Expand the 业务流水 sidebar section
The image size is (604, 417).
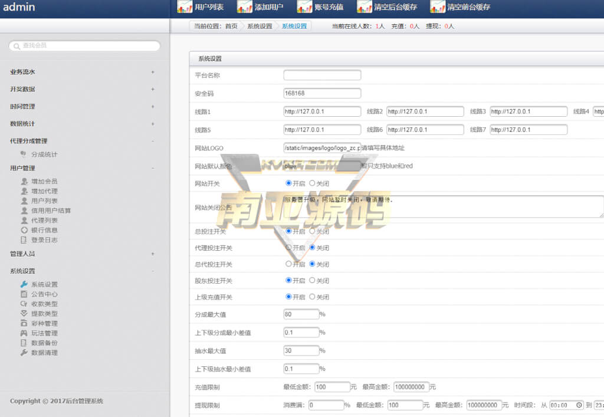click(153, 72)
